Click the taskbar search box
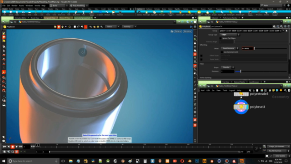The width and height of the screenshot is (291, 164). coord(33,161)
